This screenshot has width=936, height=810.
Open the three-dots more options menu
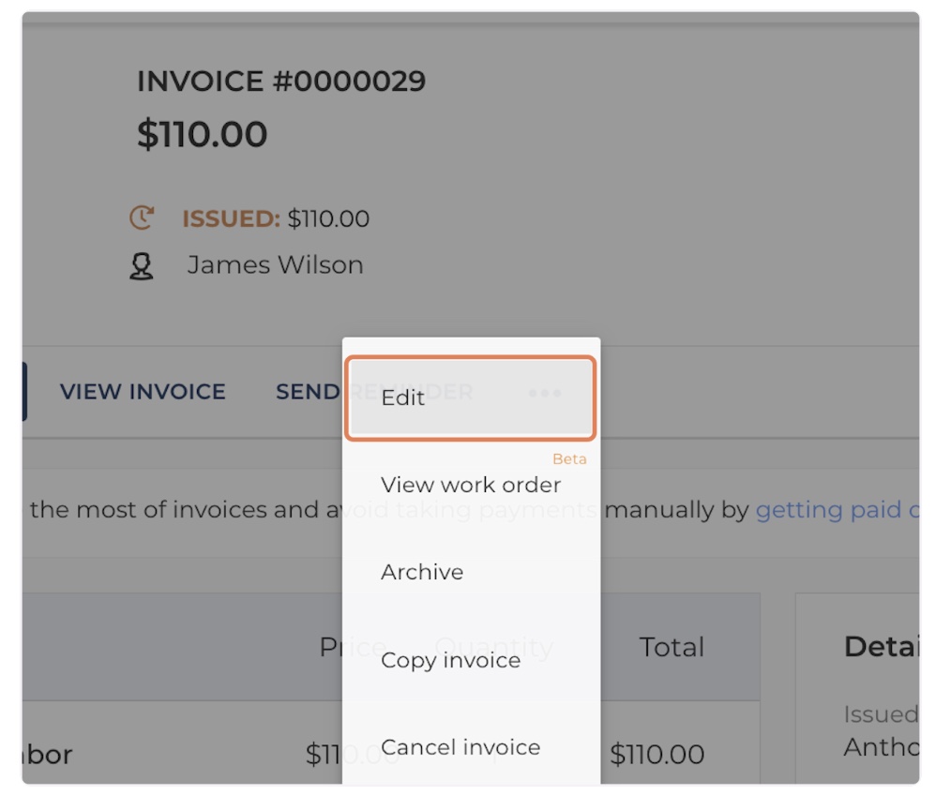[545, 393]
